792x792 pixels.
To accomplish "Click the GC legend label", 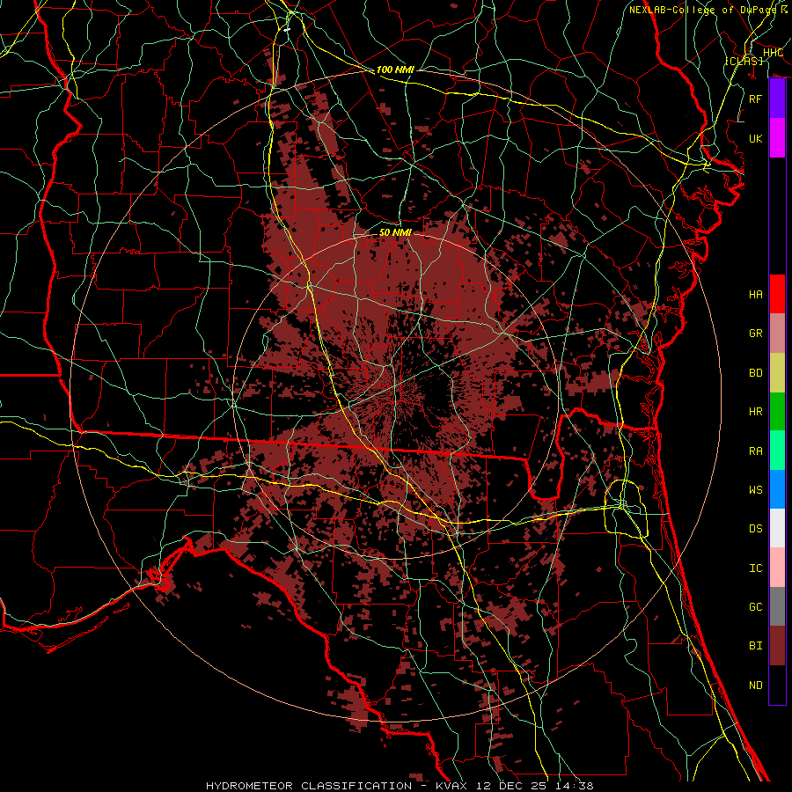I will [x=755, y=606].
